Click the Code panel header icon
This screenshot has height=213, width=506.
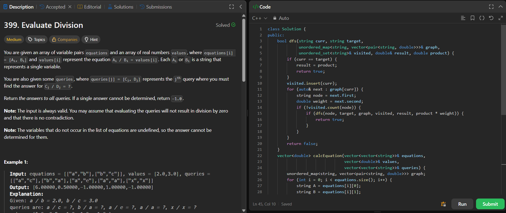point(255,7)
